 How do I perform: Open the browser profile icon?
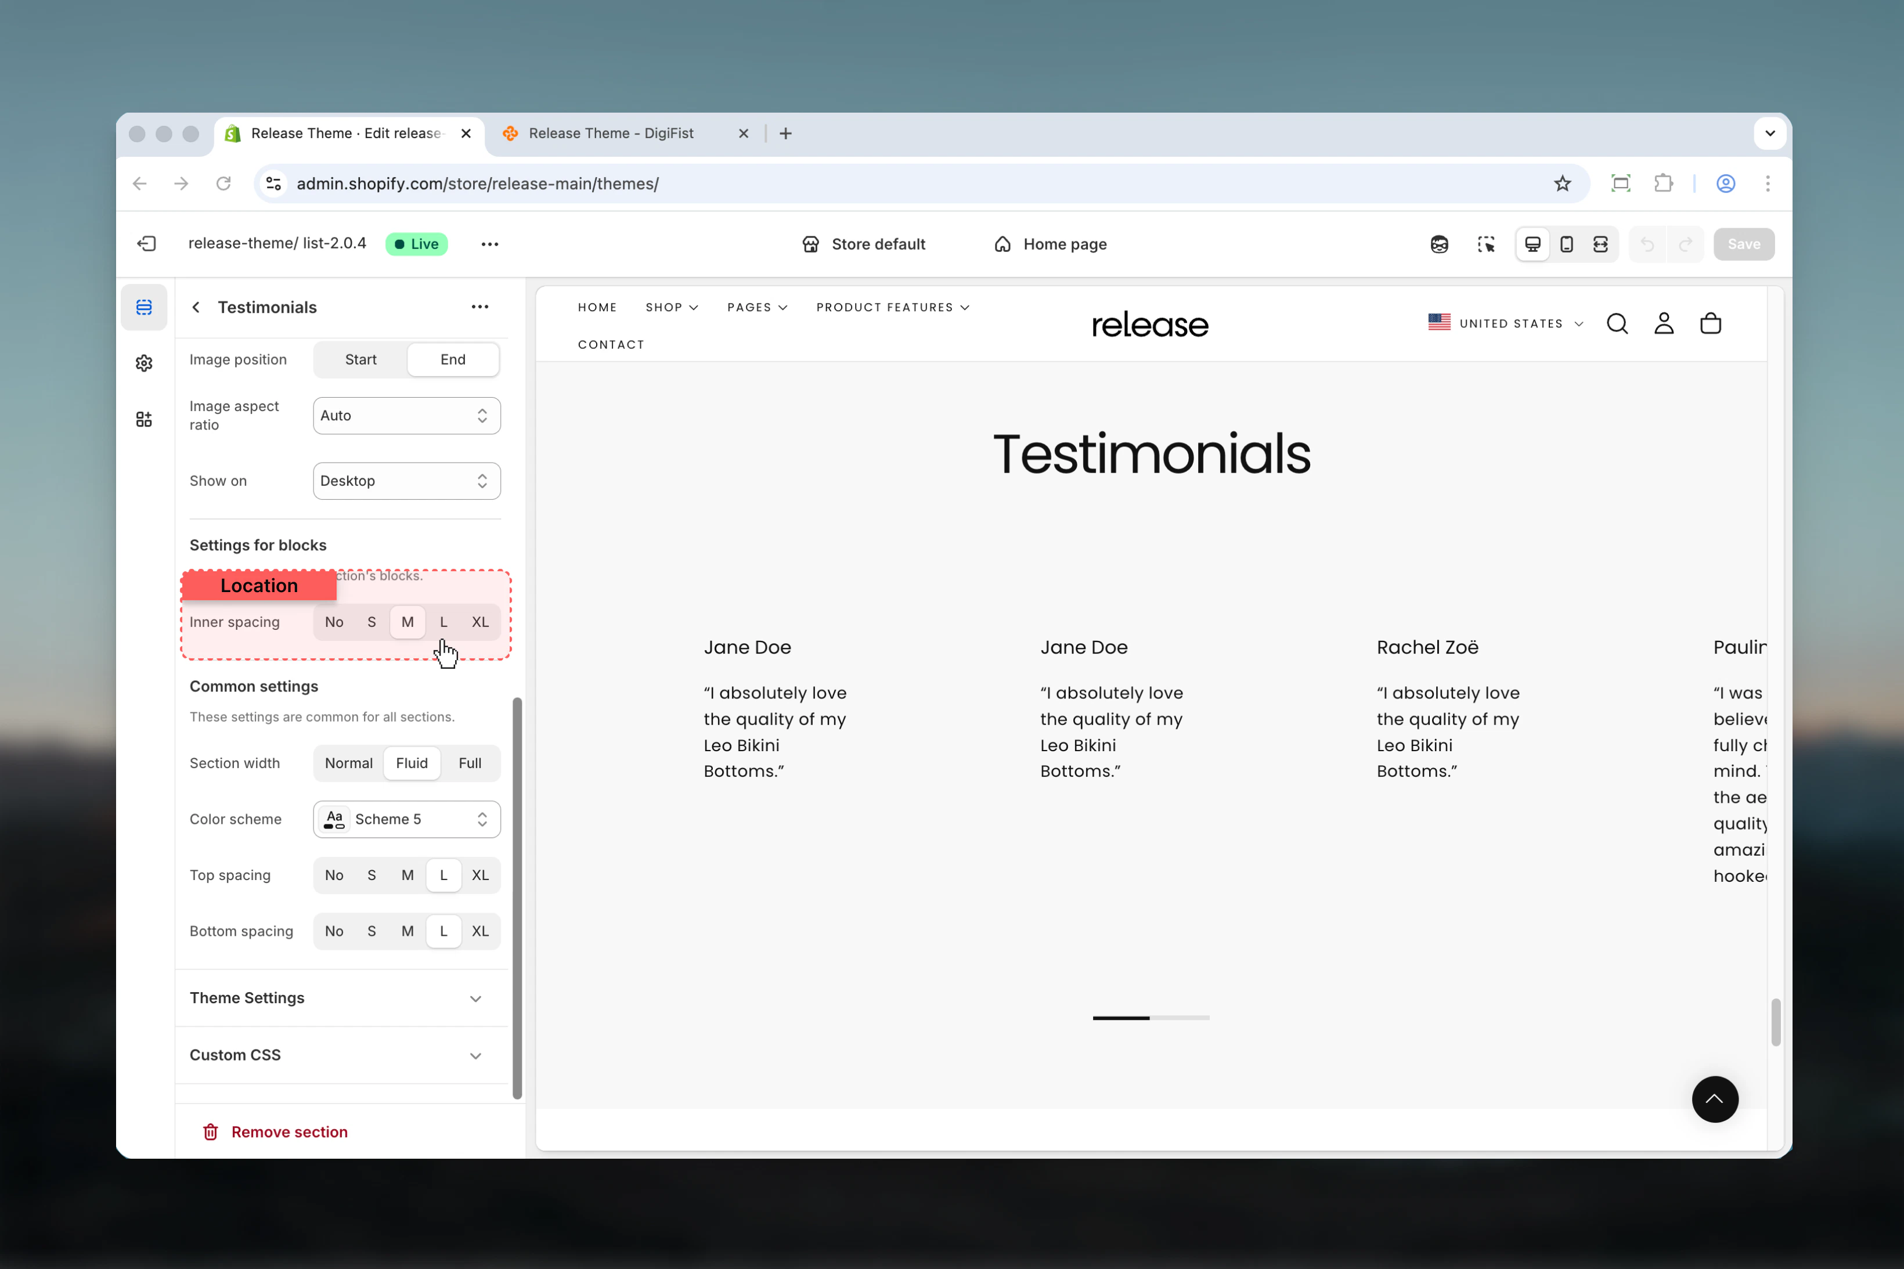point(1726,183)
